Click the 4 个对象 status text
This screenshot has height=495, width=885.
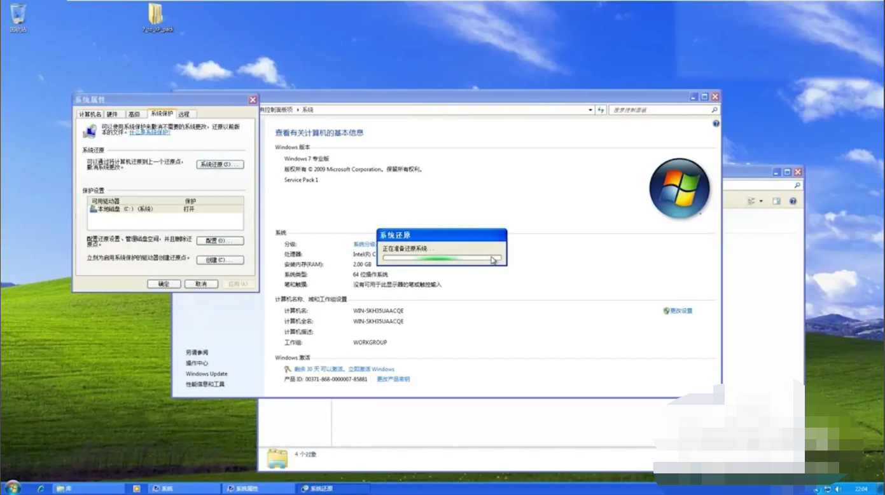306,454
